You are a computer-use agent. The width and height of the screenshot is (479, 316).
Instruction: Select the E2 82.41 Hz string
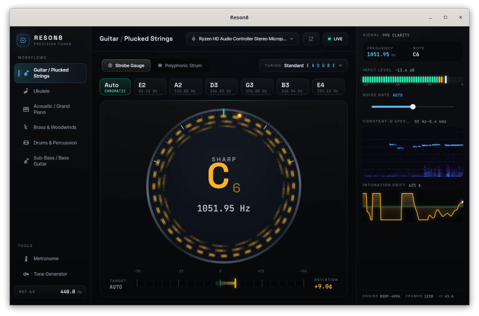tap(150, 87)
